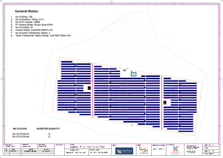Image resolution: width=223 pixels, height=158 pixels.
Task: Click 'No of Smart Transformer Station: 2' note
Action: (33, 33)
